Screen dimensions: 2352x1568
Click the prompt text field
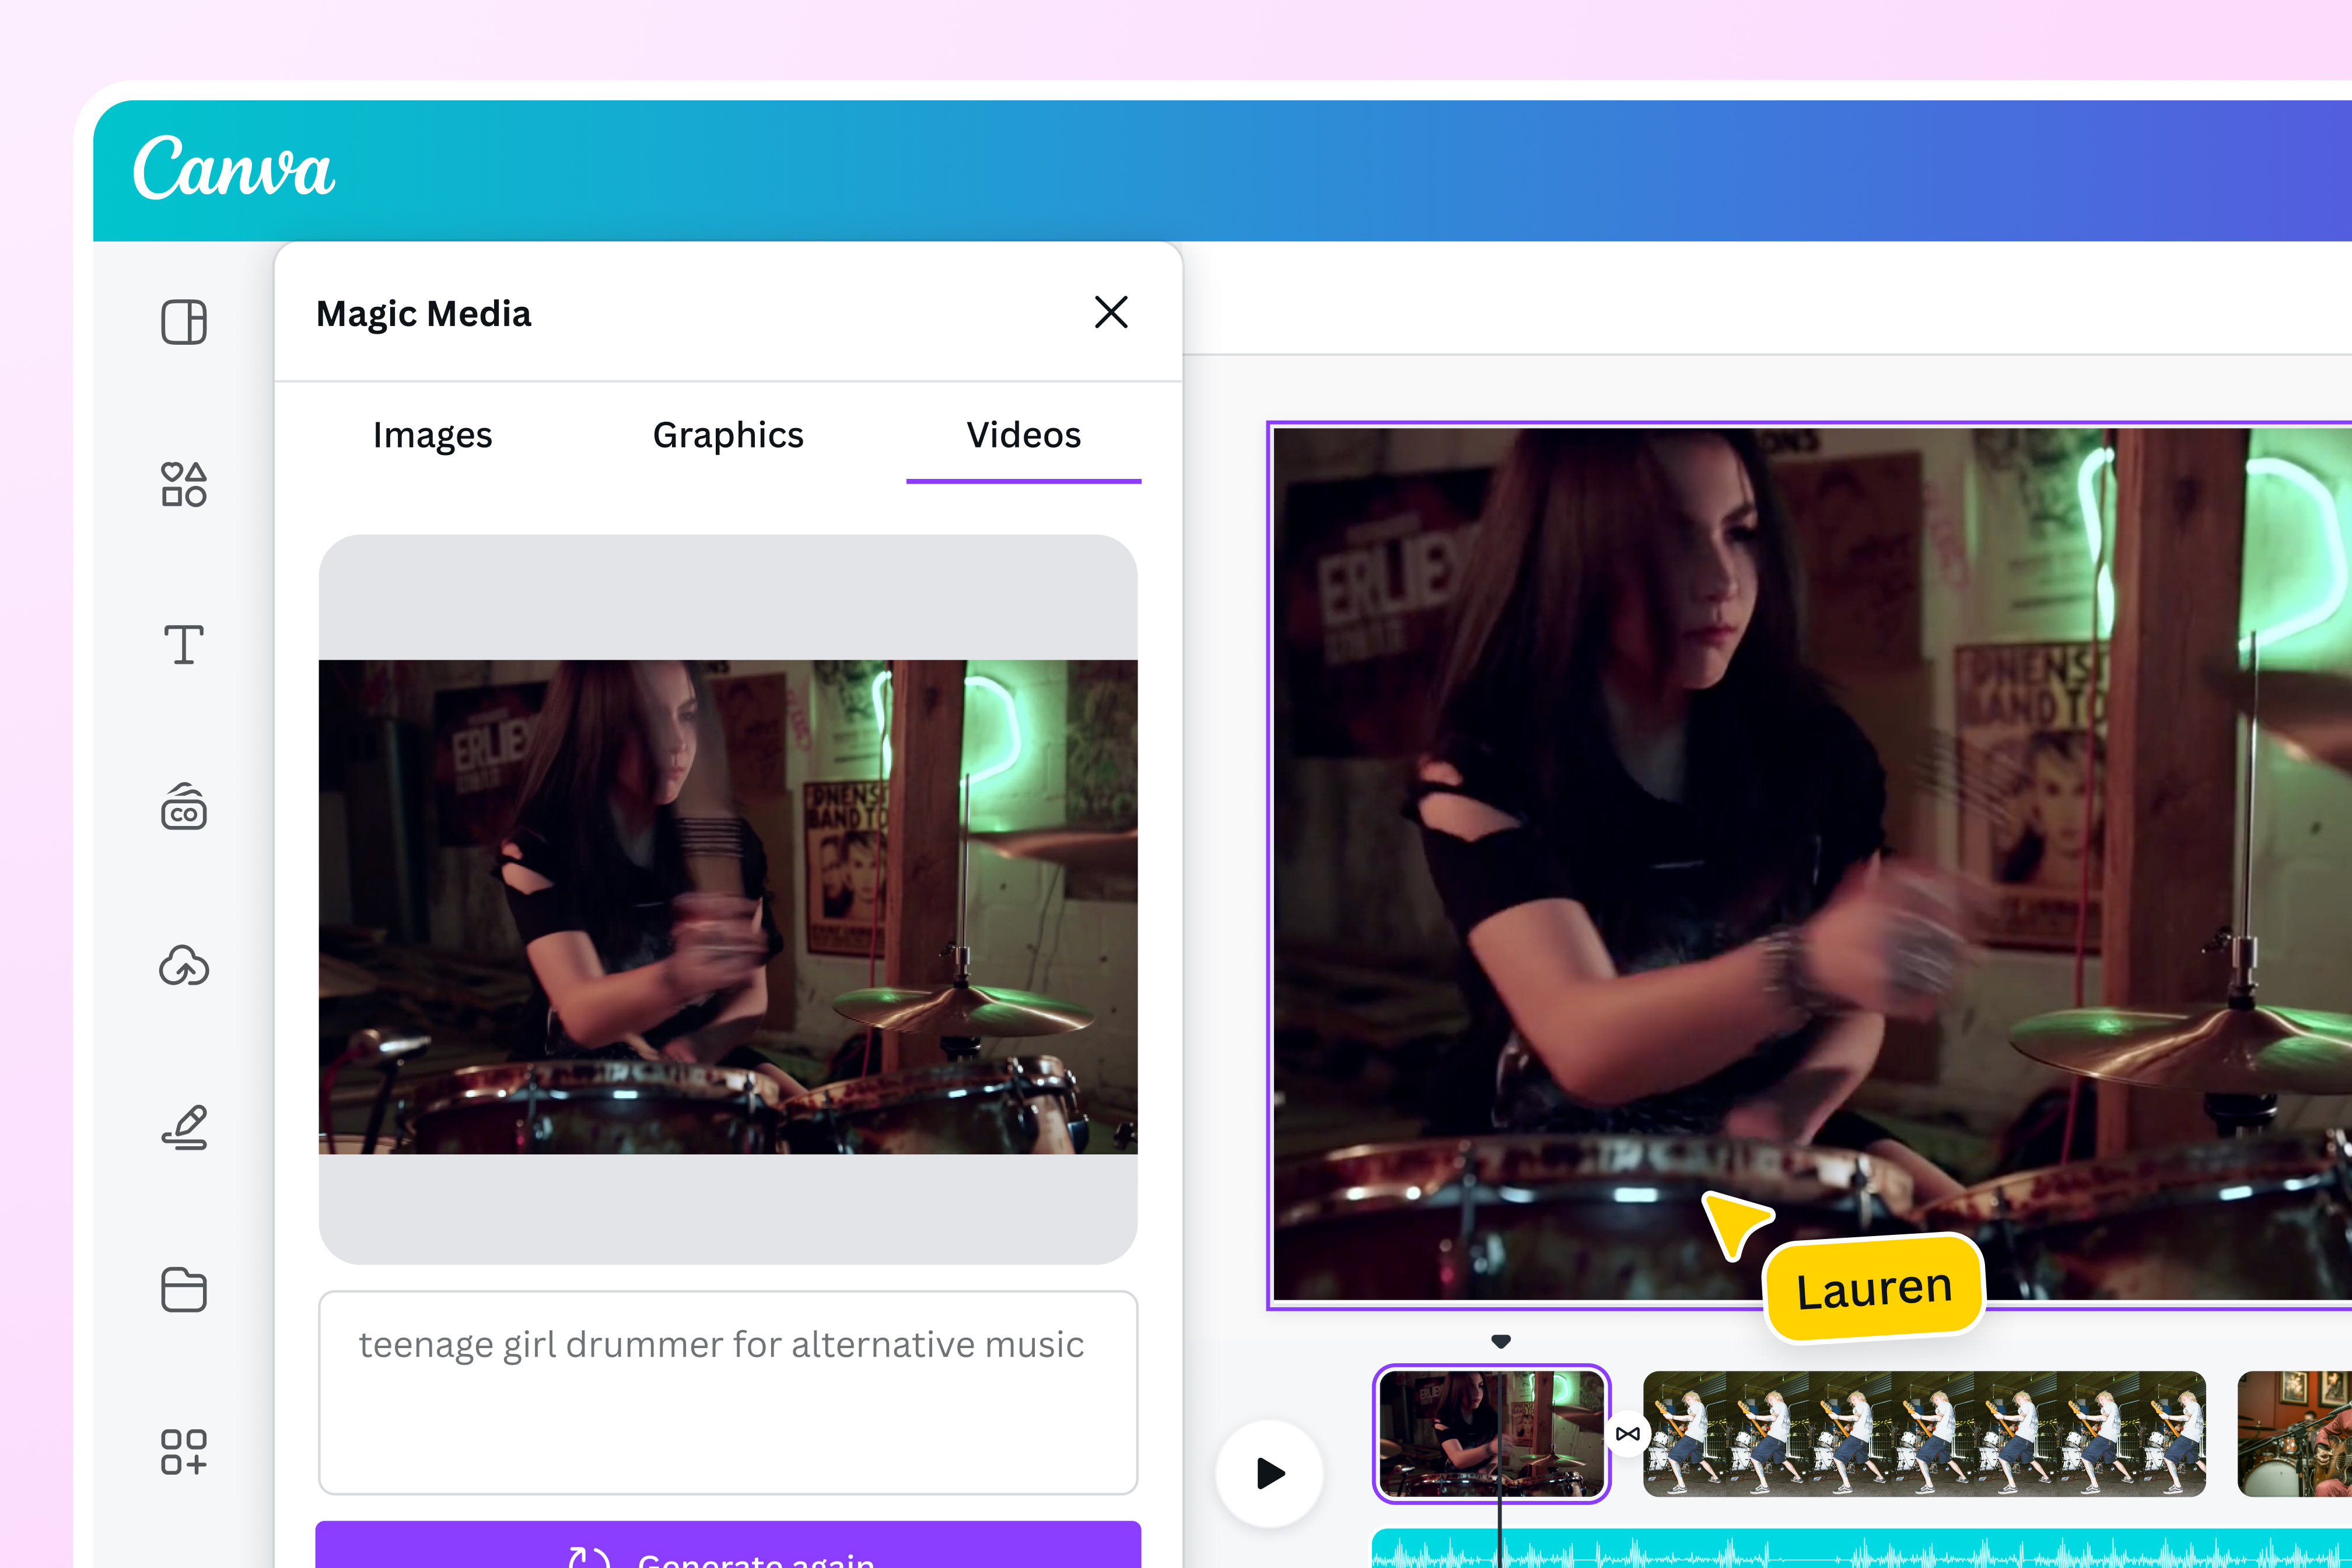pos(728,1392)
